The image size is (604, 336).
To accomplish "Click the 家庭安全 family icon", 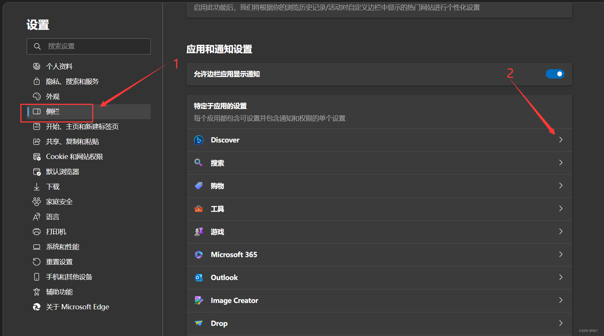I will (36, 201).
